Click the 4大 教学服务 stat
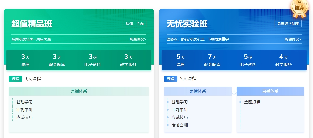 (x=283, y=60)
